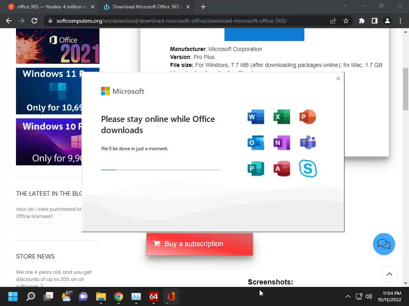The height and width of the screenshot is (306, 409).
Task: Show hidden system tray icons
Action: click(348, 296)
